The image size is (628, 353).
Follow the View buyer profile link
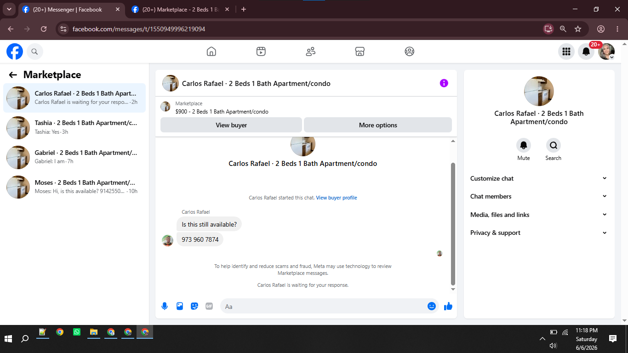(337, 198)
